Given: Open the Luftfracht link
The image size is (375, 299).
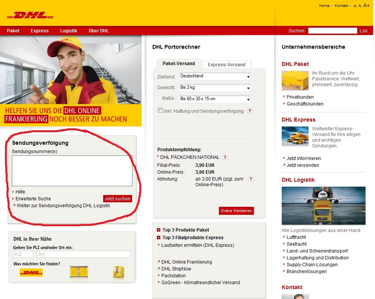Looking at the screenshot, I should pyautogui.click(x=296, y=237).
